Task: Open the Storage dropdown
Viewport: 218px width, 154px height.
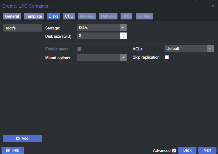Action: point(123,28)
